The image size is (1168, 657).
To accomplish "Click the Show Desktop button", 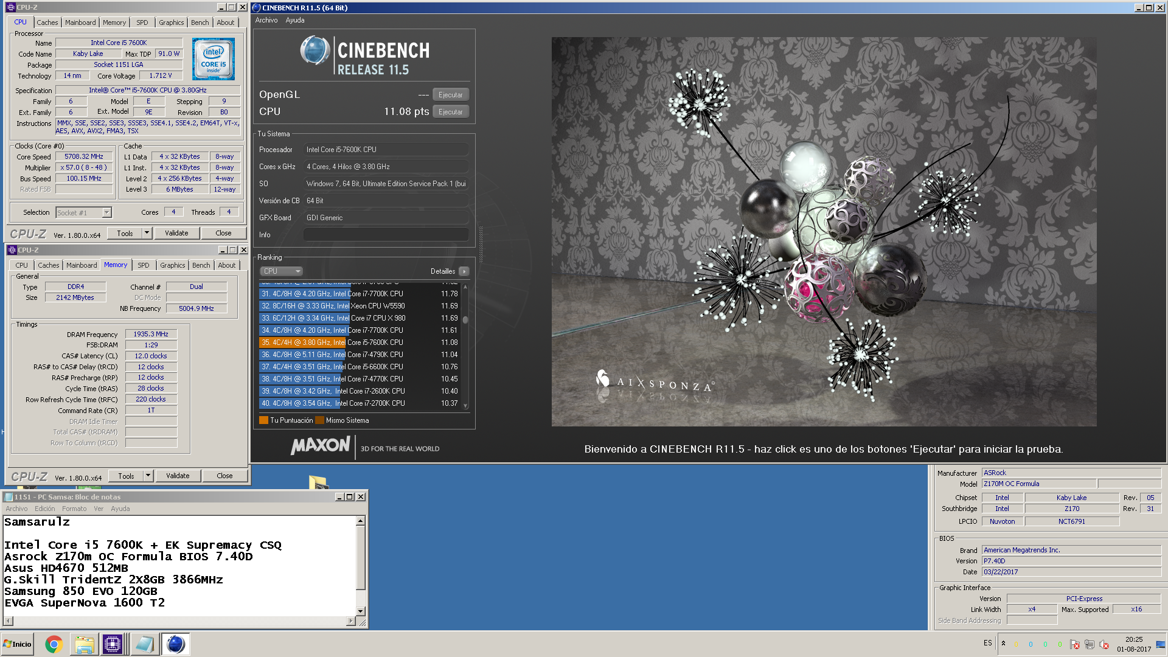I will pos(1161,644).
